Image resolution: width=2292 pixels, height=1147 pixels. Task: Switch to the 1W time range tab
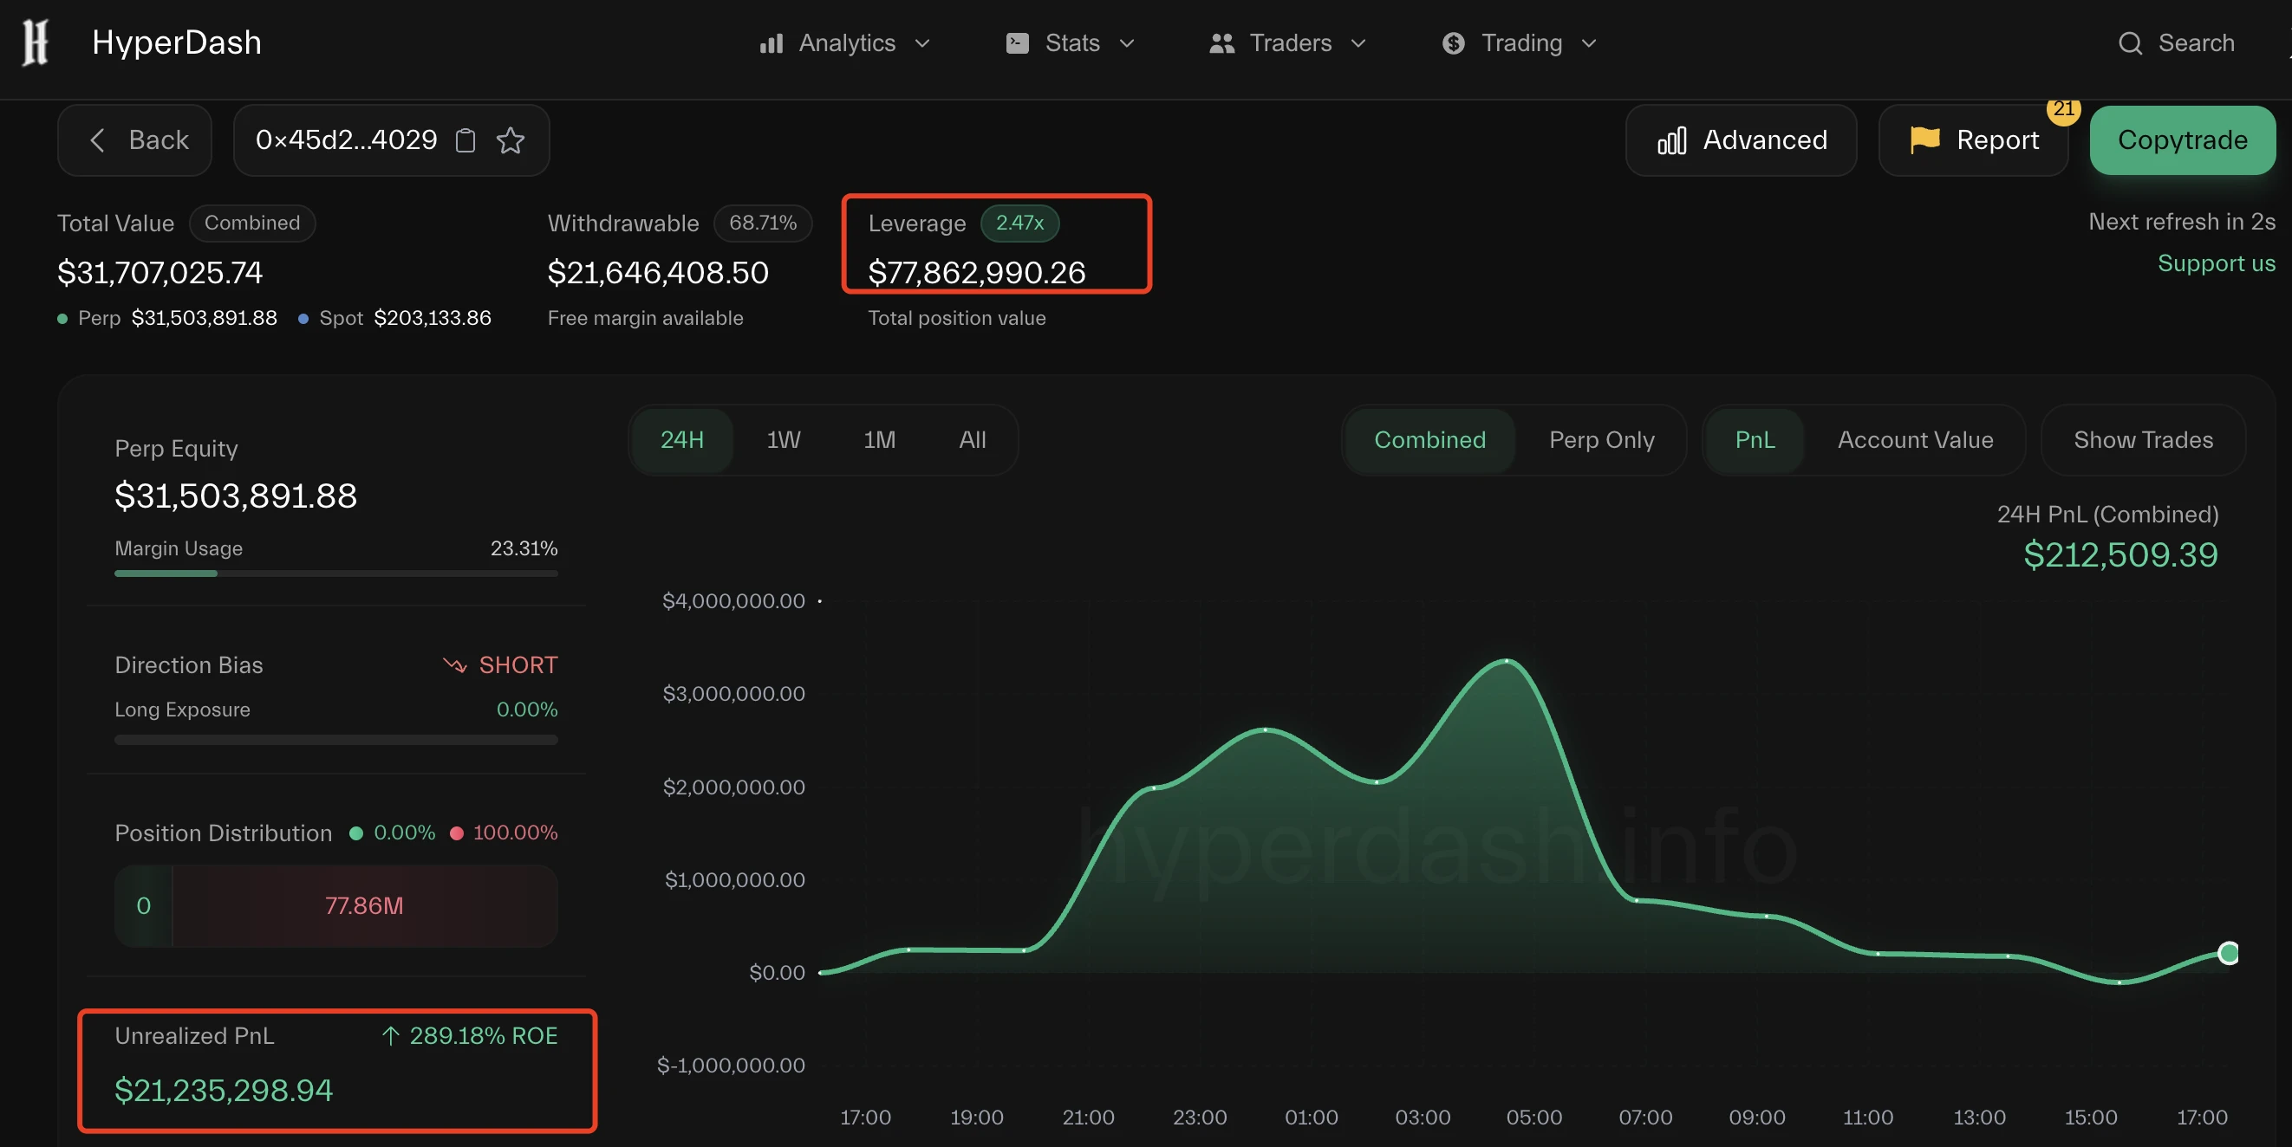tap(783, 439)
